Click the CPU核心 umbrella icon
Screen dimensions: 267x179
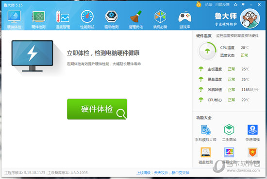pyautogui.click(x=201, y=100)
